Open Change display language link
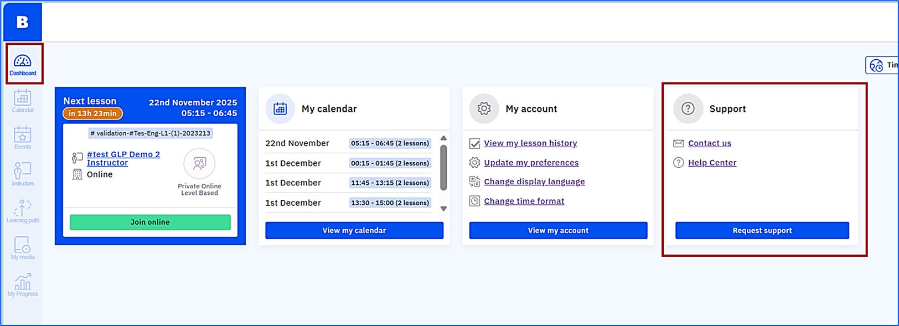 (x=534, y=182)
